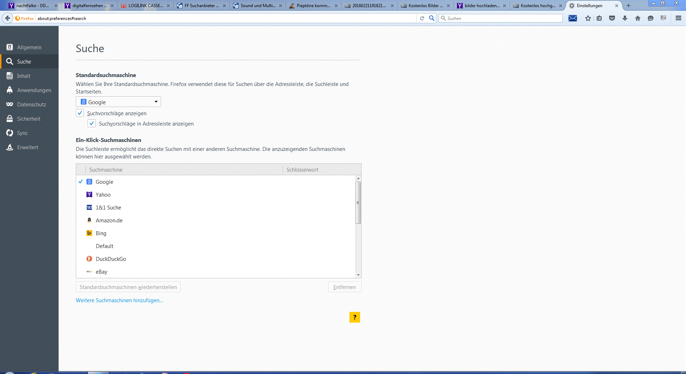Select the Default engine row
686x374 pixels.
(x=216, y=246)
